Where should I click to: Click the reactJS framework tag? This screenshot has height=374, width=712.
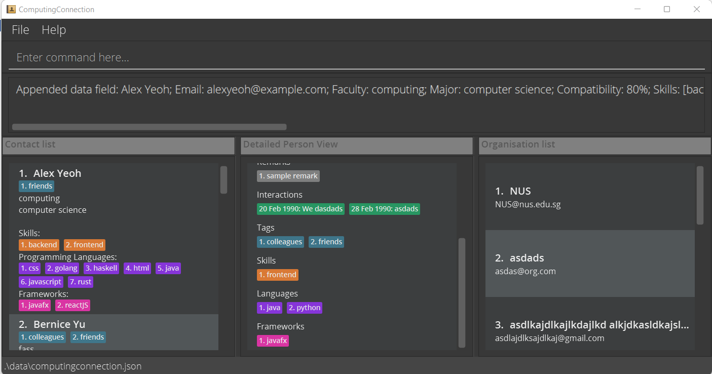click(72, 305)
